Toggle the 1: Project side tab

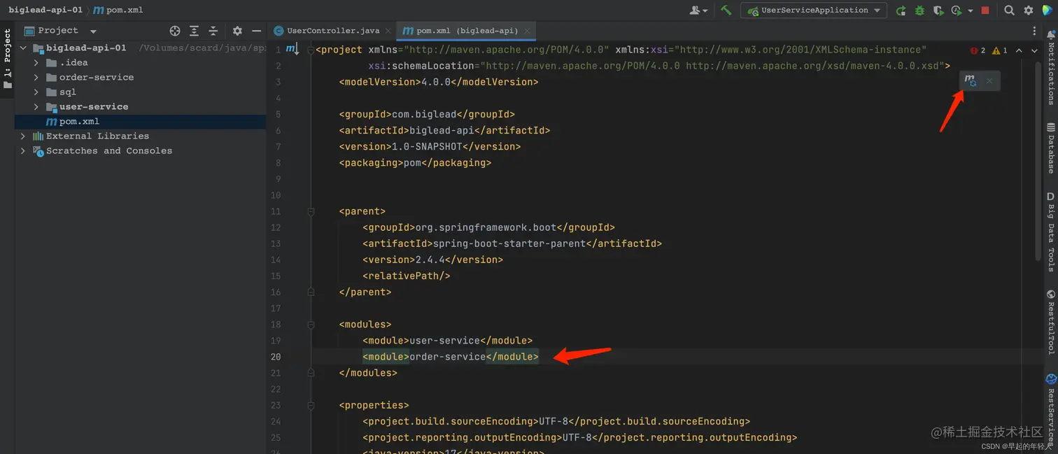(8, 59)
